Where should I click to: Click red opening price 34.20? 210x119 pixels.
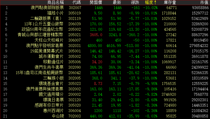pos(97,62)
